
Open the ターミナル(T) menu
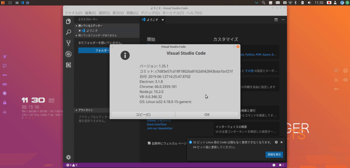(173, 13)
